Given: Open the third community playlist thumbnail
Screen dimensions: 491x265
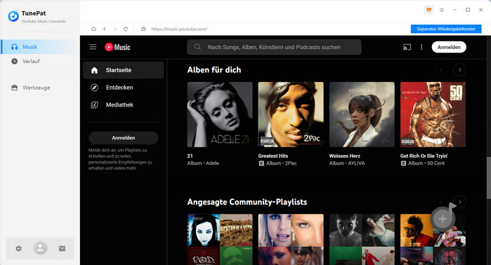Looking at the screenshot, I should click(362, 239).
